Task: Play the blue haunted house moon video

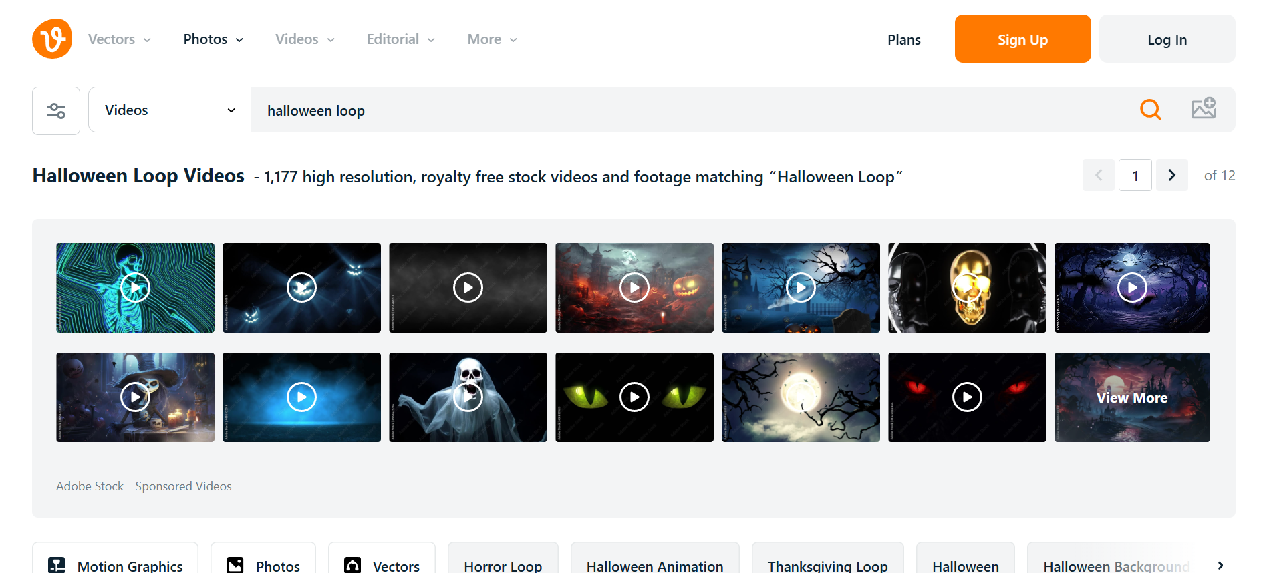Action: pyautogui.click(x=801, y=288)
